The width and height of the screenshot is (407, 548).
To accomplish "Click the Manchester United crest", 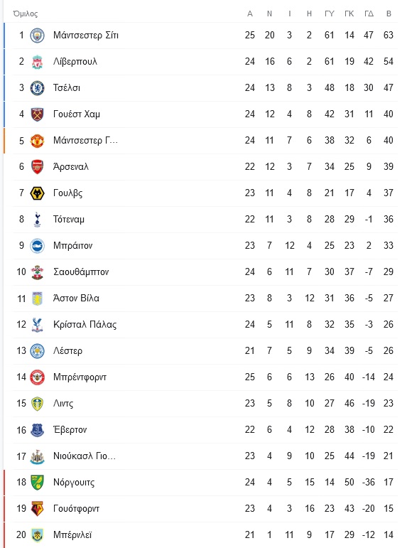I will 37,141.
